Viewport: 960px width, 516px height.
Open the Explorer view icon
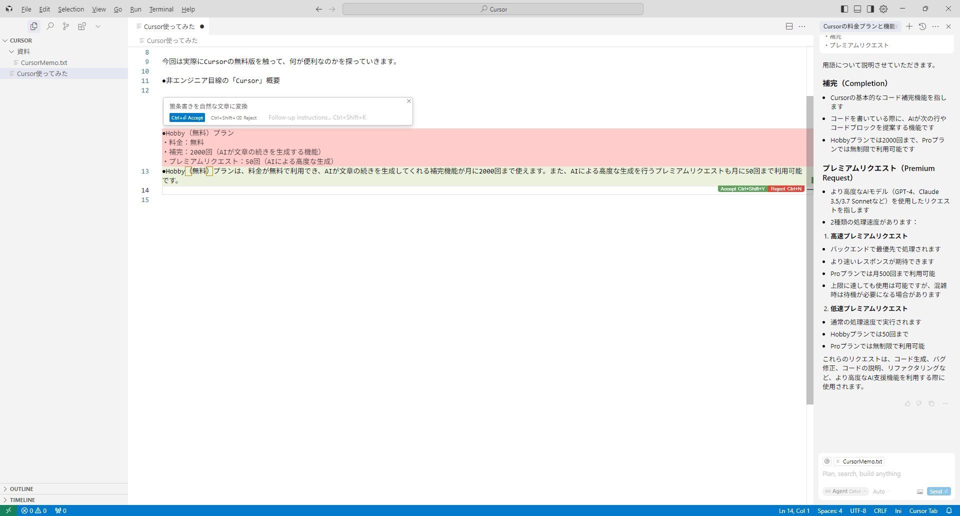[33, 26]
